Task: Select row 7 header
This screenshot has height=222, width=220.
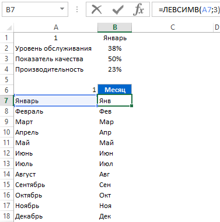Action: point(6,101)
